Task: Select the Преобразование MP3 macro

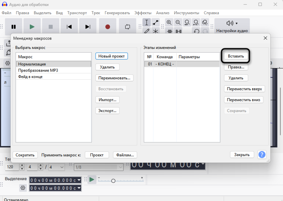Action: click(x=38, y=70)
